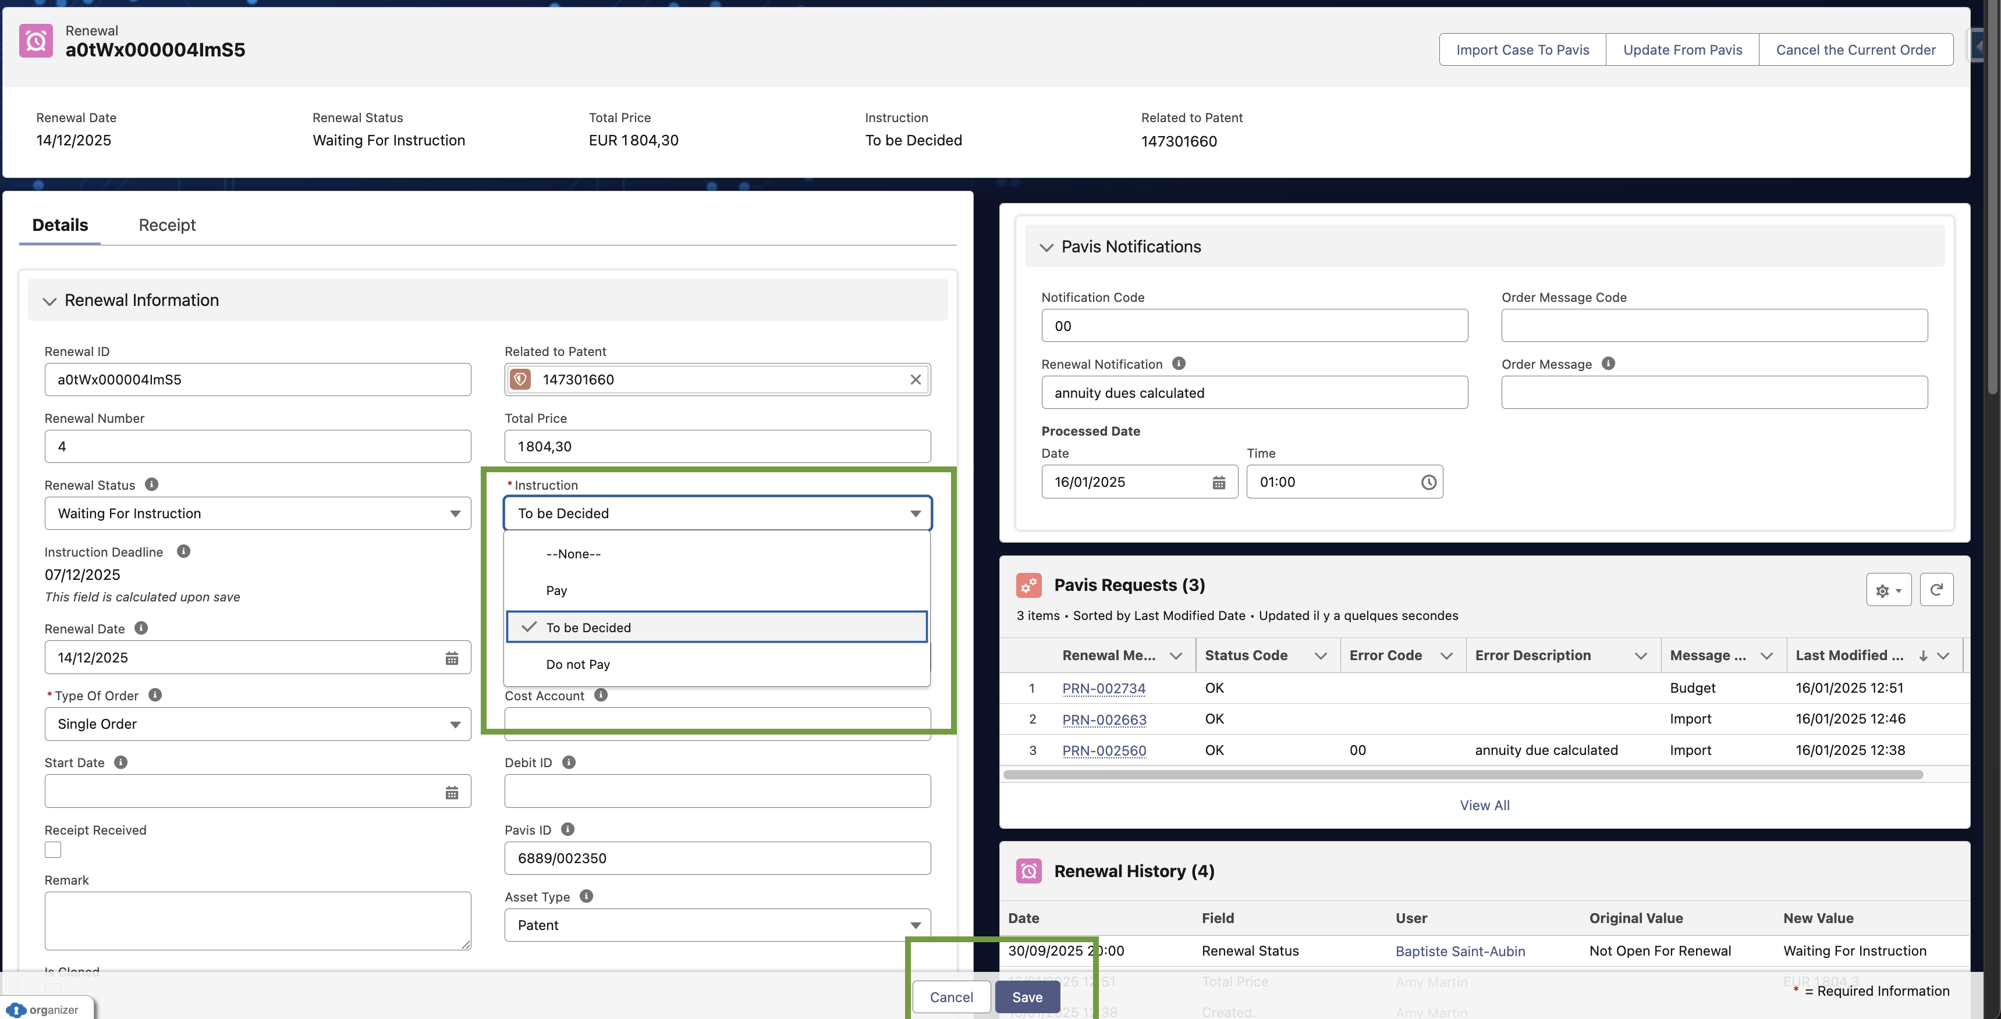
Task: Clear the Related to Patent lookup value
Action: [x=915, y=379]
